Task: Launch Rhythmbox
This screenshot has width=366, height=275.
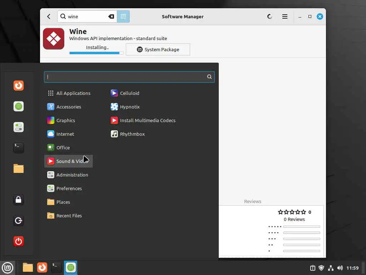Action: 128,134
